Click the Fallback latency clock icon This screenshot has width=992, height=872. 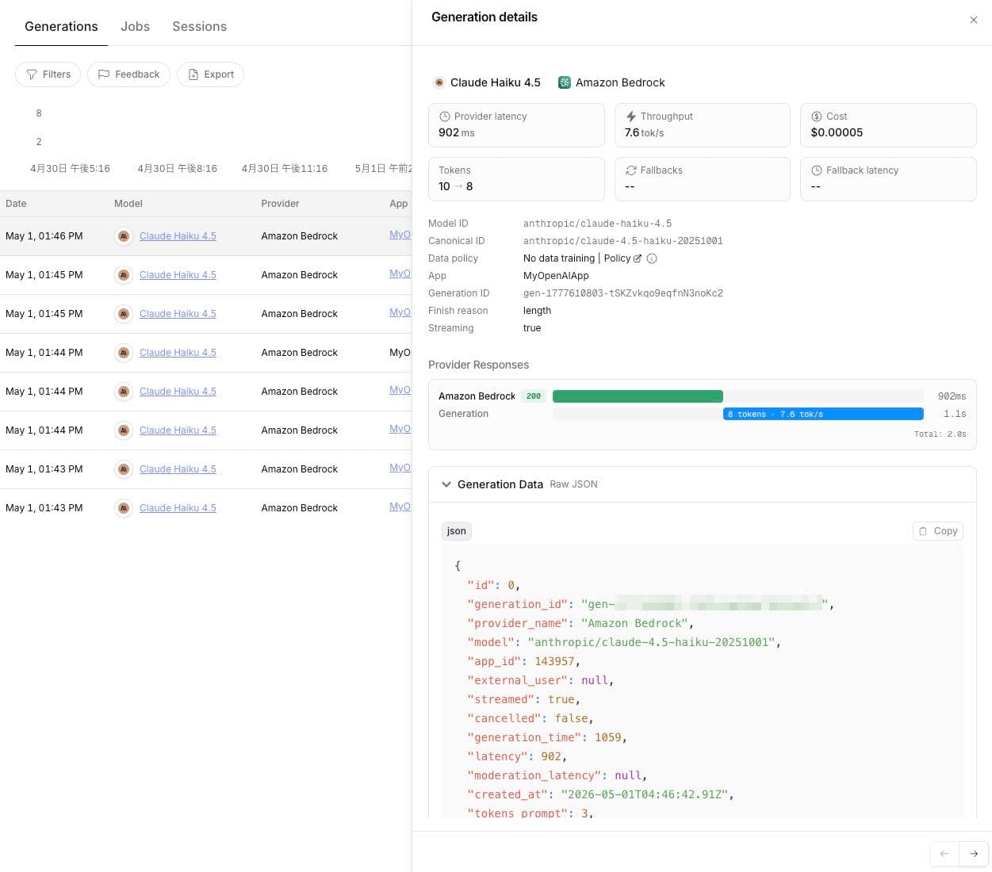817,170
